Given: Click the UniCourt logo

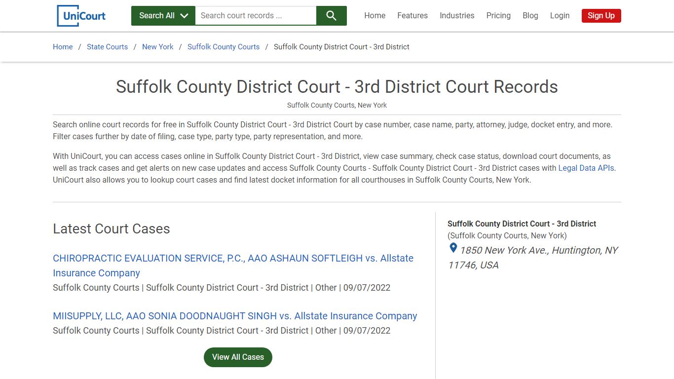Looking at the screenshot, I should pos(81,16).
